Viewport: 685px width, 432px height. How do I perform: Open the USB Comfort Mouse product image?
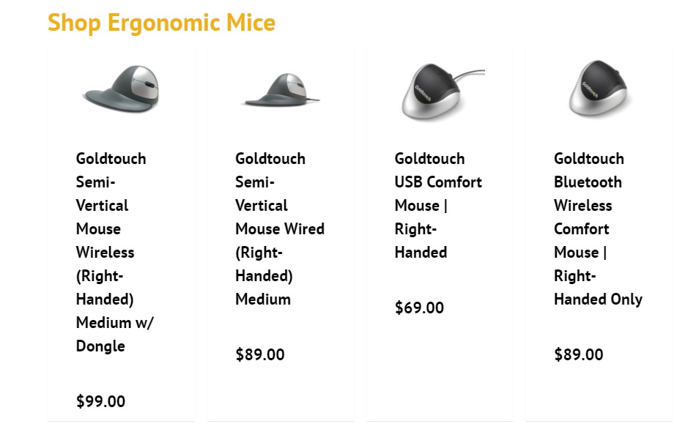coord(442,92)
